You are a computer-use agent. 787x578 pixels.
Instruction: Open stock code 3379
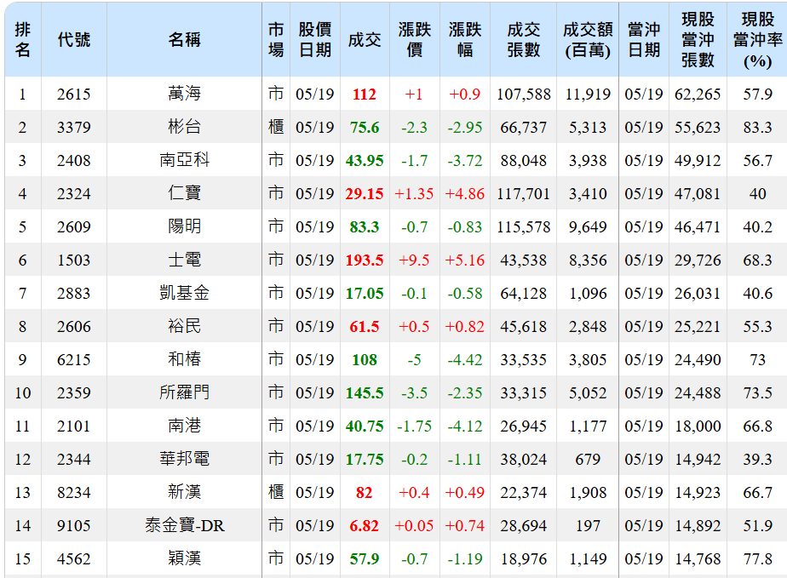[74, 127]
